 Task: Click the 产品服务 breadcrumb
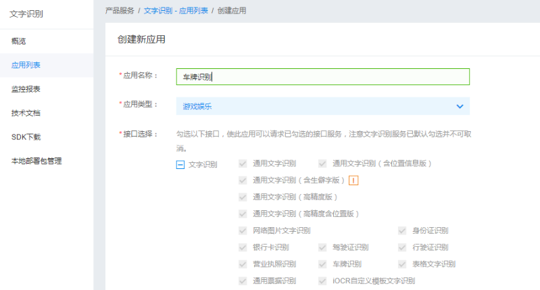coord(120,11)
